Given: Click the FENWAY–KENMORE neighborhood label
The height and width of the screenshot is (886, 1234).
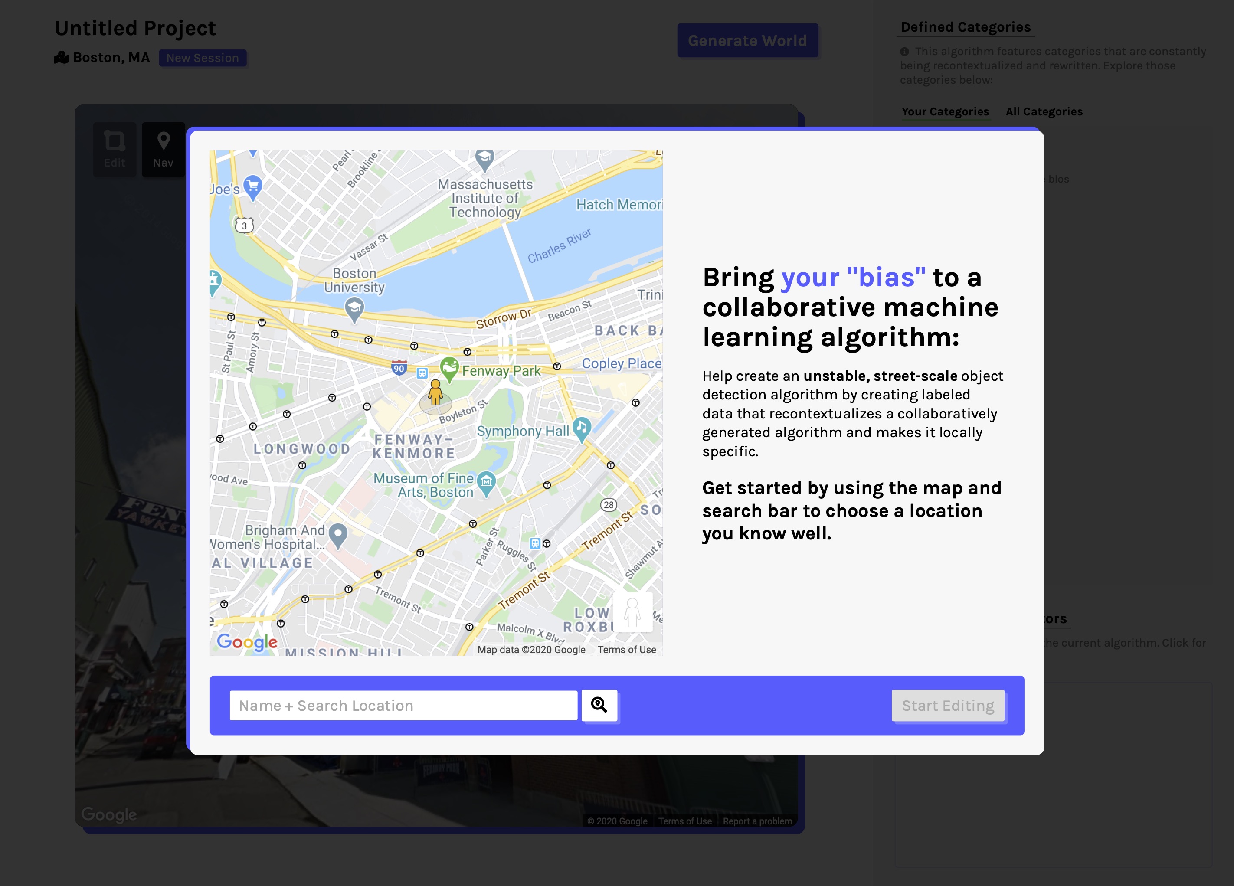Looking at the screenshot, I should pyautogui.click(x=414, y=446).
